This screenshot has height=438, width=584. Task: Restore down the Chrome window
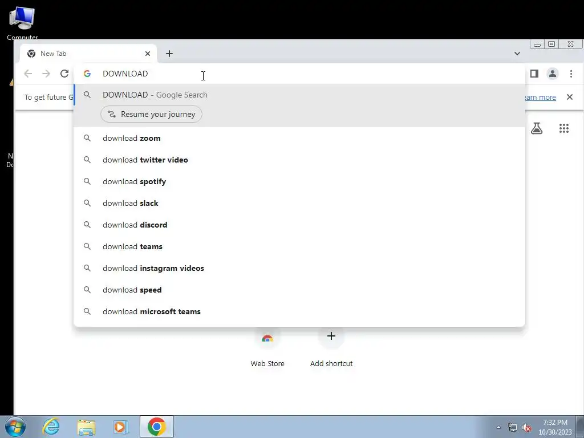click(x=551, y=44)
